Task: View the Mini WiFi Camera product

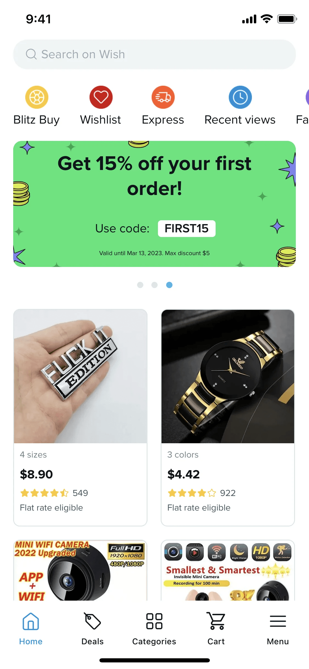Action: (x=80, y=570)
